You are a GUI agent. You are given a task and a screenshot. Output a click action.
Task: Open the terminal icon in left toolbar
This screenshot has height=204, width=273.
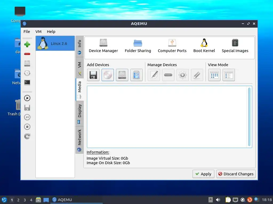coord(27,82)
